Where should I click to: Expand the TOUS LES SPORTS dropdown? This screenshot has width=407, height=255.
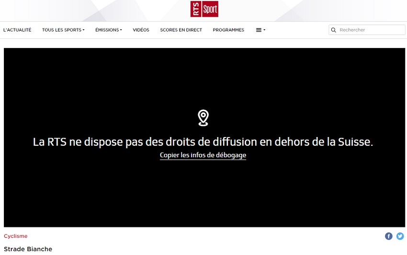63,30
